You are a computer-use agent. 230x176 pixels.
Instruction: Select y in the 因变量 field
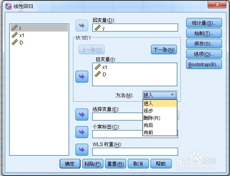(x=135, y=28)
